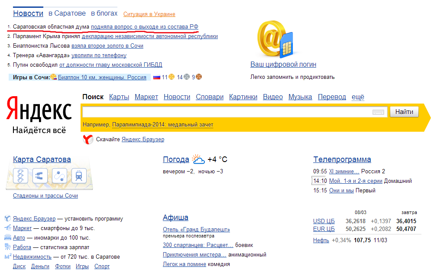
Task: Open Диск service link
Action: (x=19, y=266)
